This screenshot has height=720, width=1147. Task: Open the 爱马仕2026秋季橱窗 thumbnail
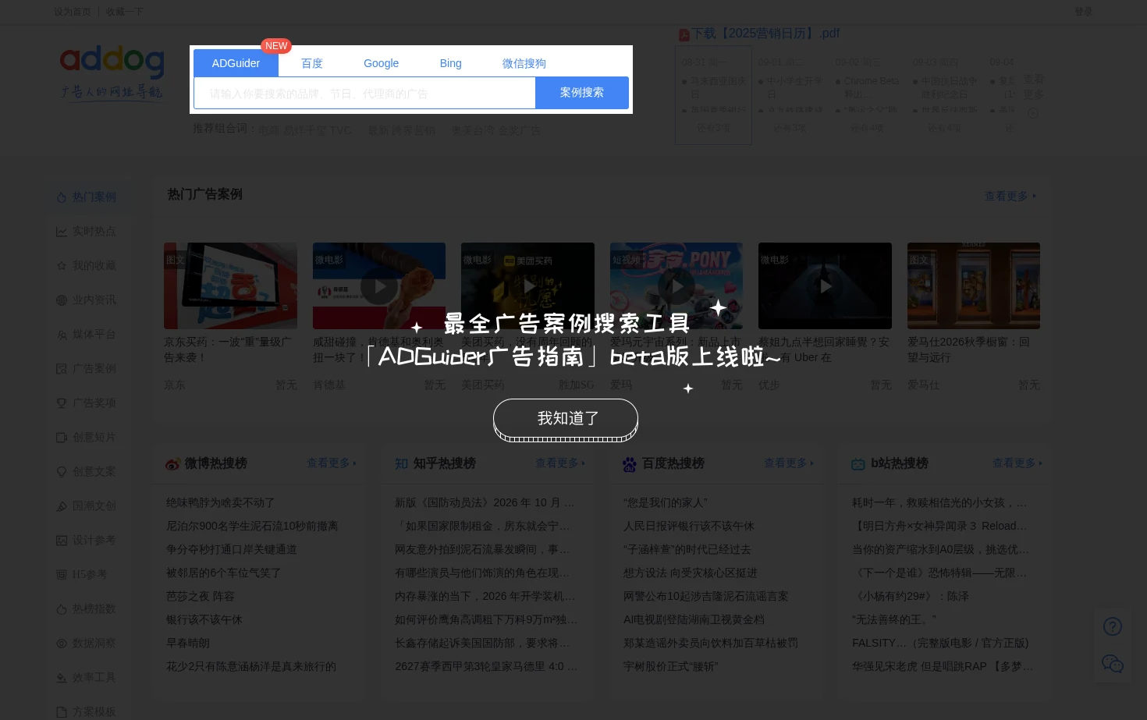pyautogui.click(x=974, y=286)
